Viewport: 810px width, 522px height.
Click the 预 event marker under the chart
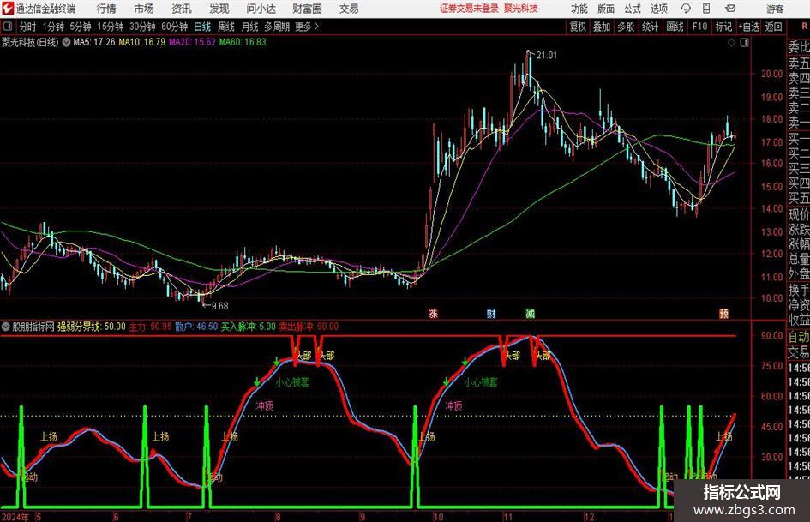(x=724, y=313)
